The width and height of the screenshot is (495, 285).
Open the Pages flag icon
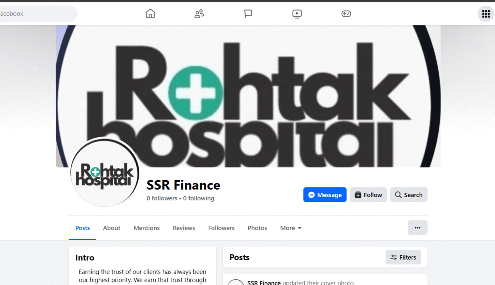click(248, 14)
